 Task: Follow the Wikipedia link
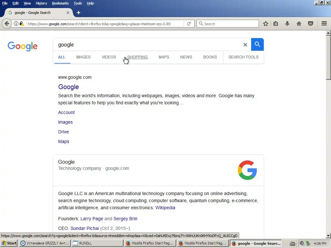point(165,208)
